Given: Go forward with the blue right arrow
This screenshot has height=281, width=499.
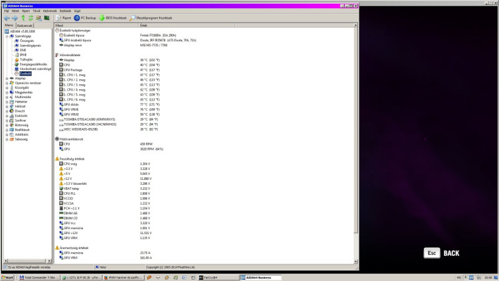Looking at the screenshot, I should coord(14,18).
